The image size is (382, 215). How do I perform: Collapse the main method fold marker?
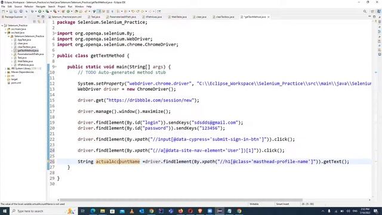[56, 66]
